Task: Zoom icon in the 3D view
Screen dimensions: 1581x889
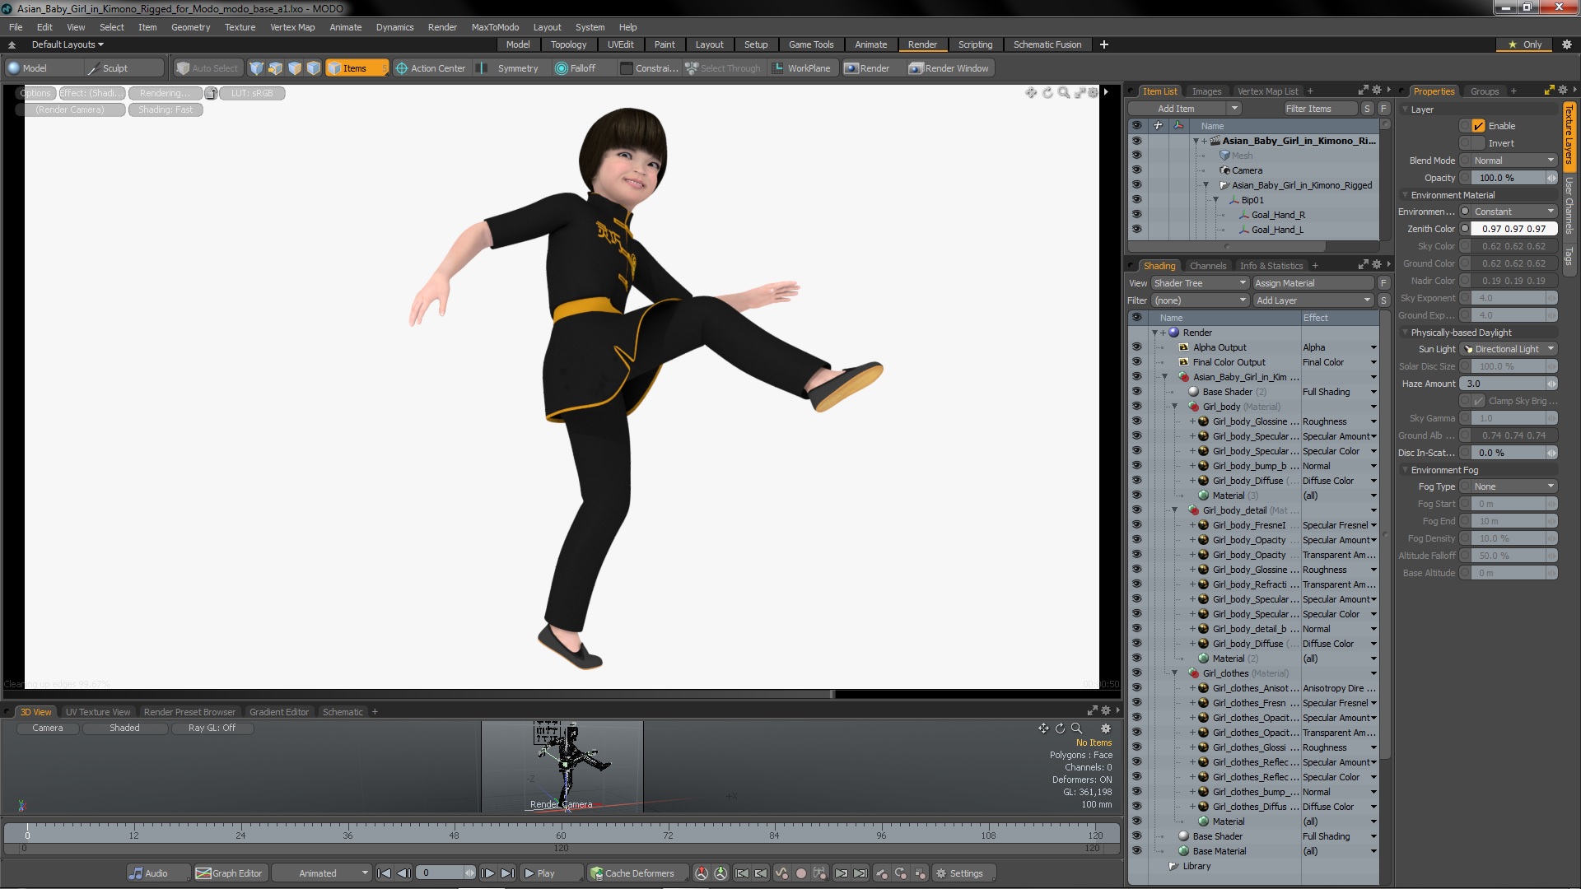Action: tap(1076, 728)
